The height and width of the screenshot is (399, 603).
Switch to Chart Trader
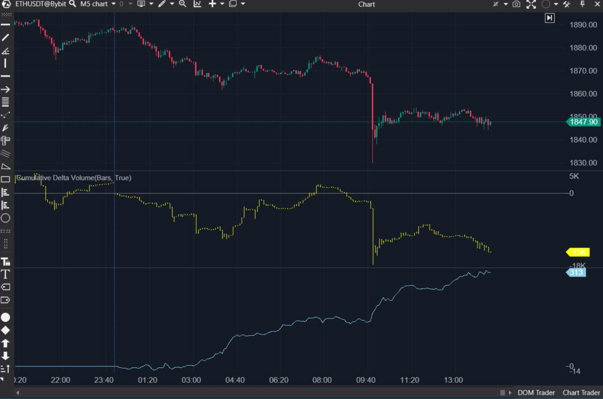click(x=581, y=393)
